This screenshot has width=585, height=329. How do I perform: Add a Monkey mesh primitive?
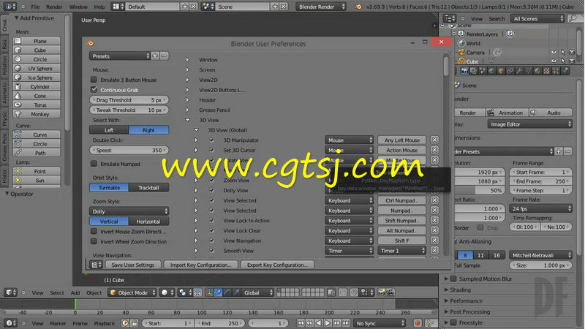point(37,114)
